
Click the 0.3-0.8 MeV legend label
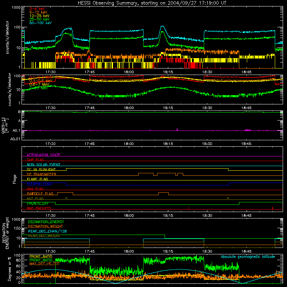pyautogui.click(x=41, y=81)
